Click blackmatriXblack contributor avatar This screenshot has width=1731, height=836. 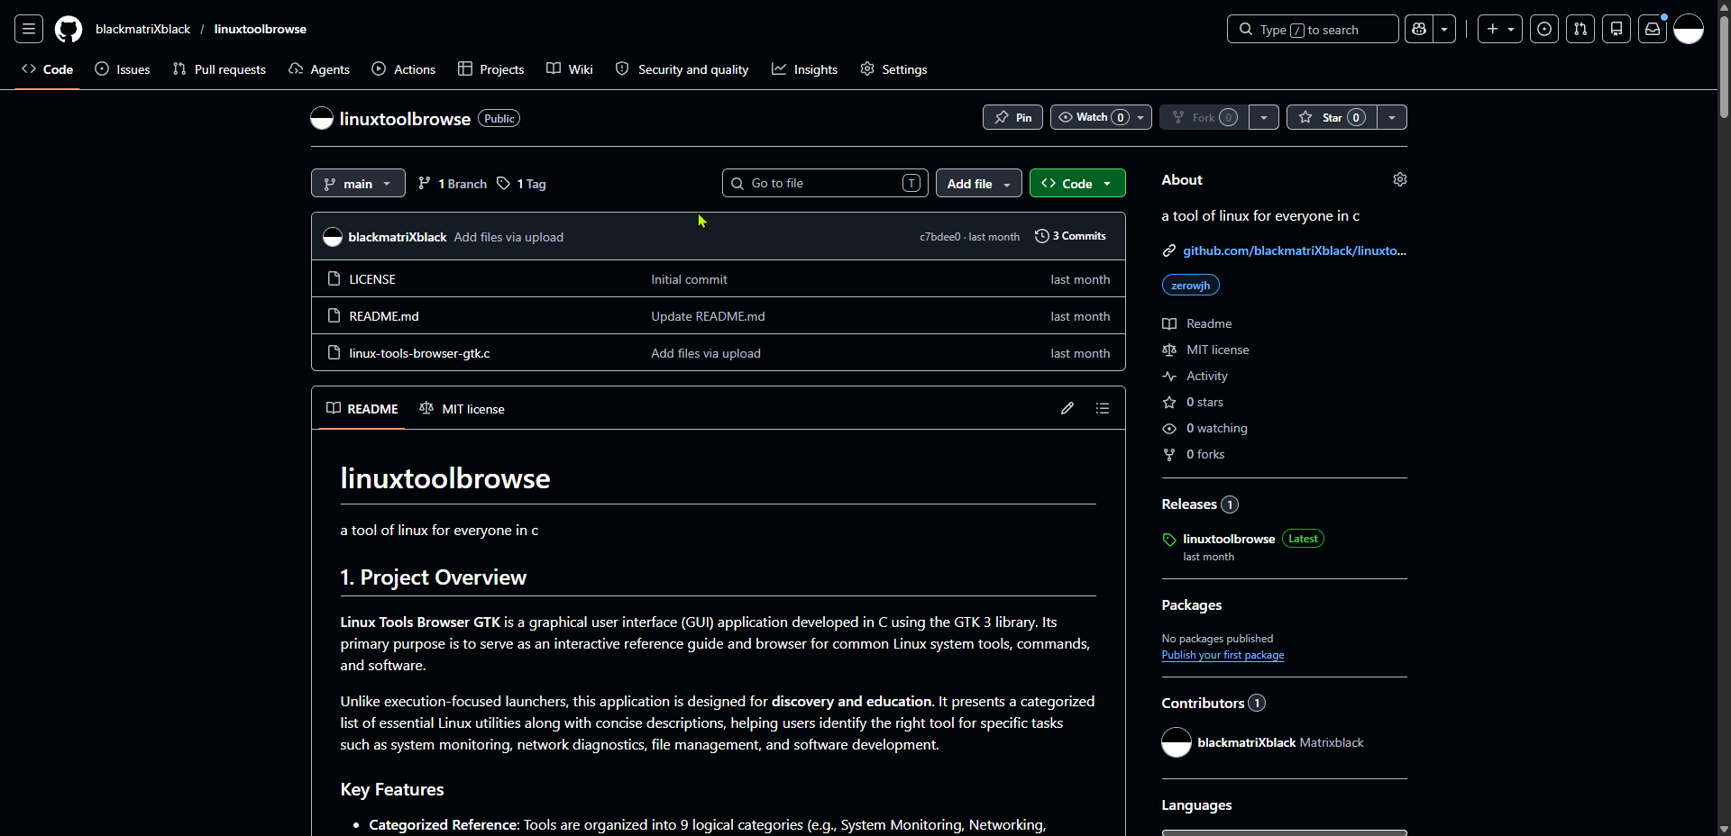pyautogui.click(x=1177, y=742)
